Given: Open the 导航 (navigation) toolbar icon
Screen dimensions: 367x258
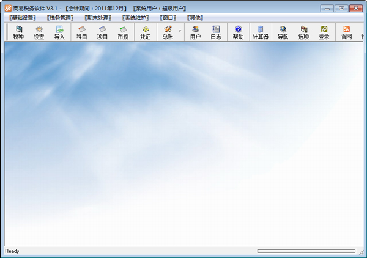Looking at the screenshot, I should point(283,32).
